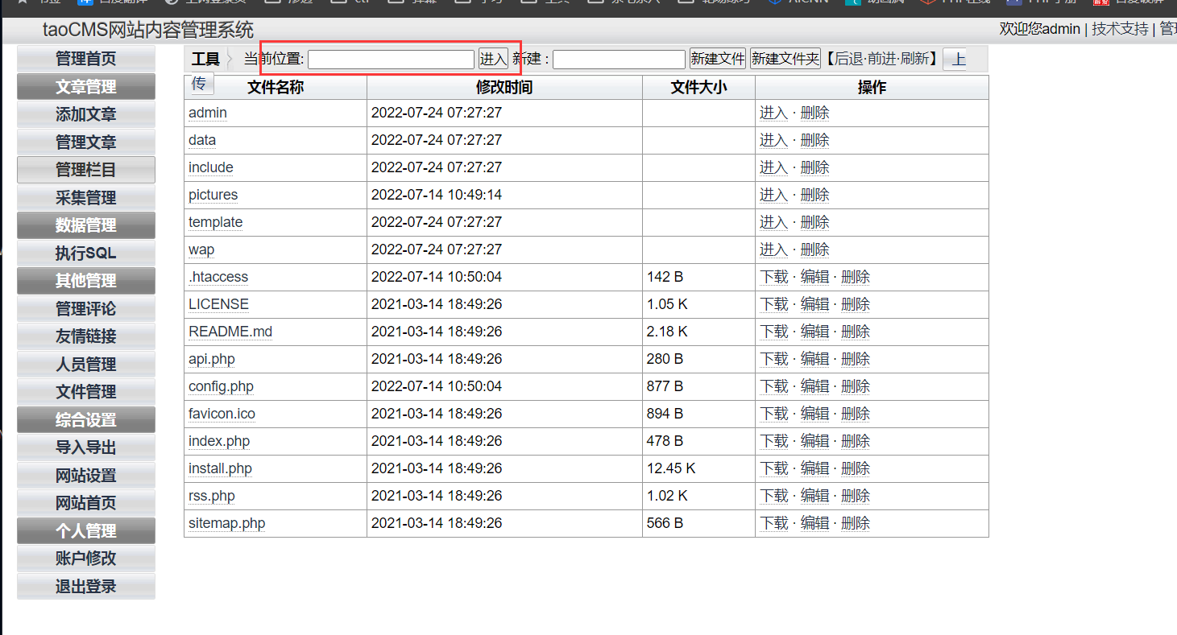Click 删除 for install.php
1177x635 pixels.
click(x=856, y=468)
